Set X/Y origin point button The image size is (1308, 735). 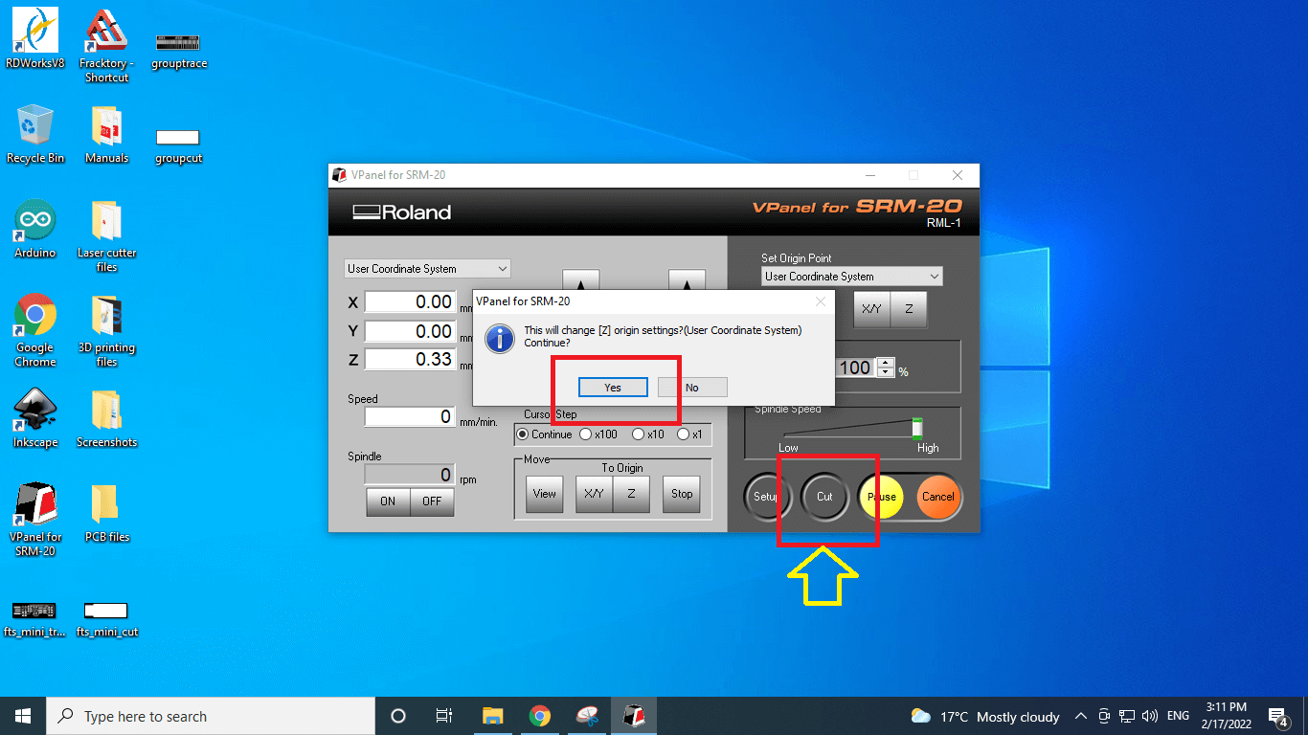click(871, 309)
